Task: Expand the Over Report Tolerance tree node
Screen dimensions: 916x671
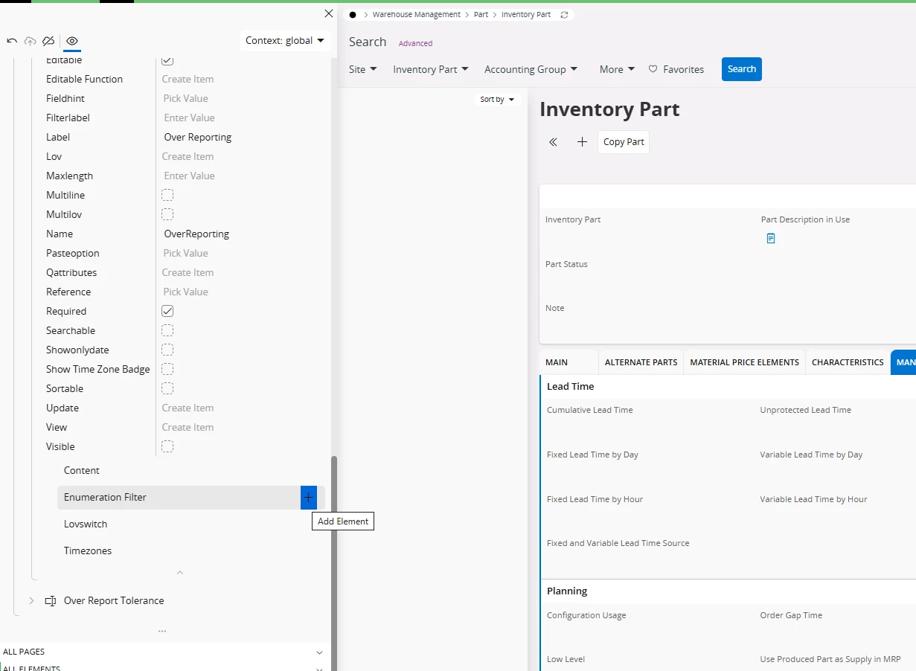Action: (x=31, y=600)
